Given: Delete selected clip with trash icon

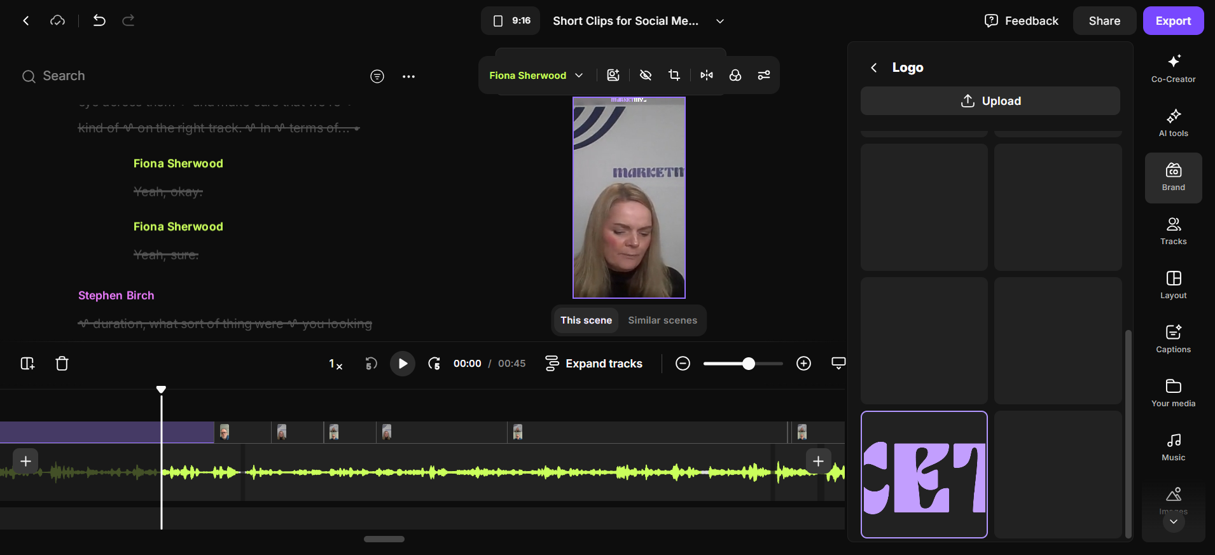Looking at the screenshot, I should 62,363.
